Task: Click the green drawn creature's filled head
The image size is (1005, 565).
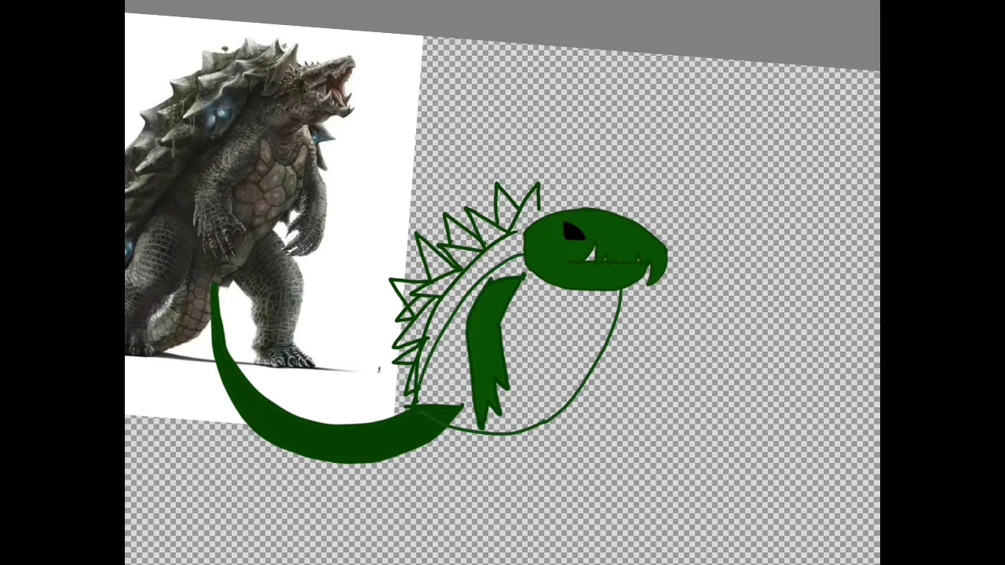Action: click(594, 248)
